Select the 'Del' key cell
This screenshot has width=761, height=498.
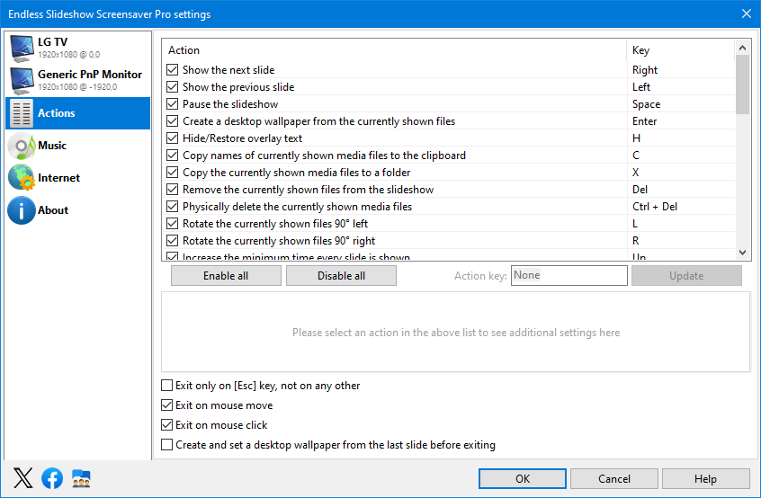(x=681, y=189)
